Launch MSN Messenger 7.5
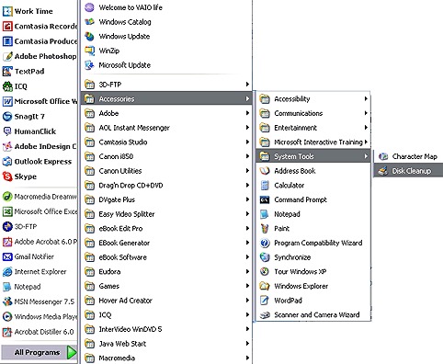This screenshot has height=364, width=443. pyautogui.click(x=39, y=301)
